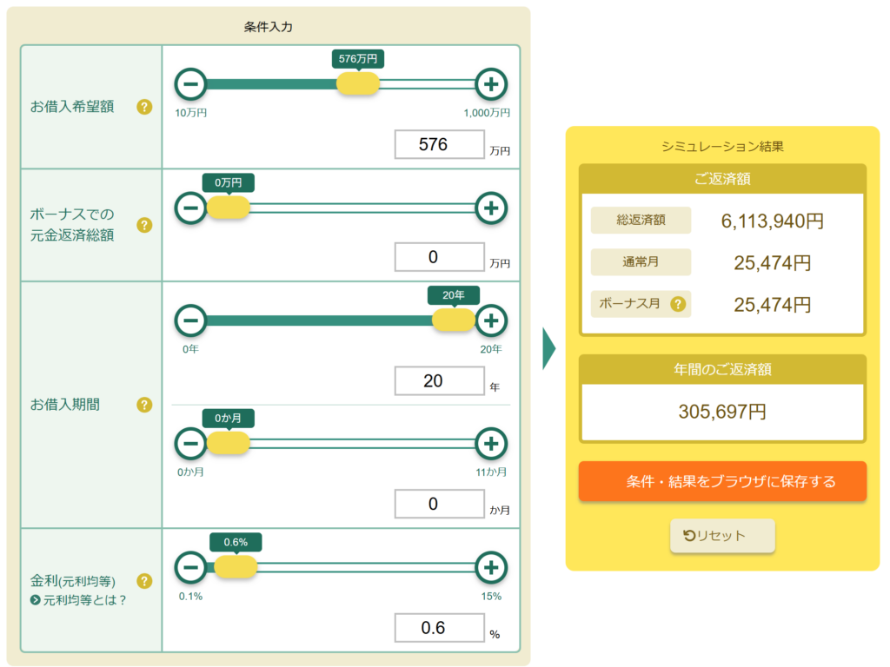Open the 元利均等とは？ explanation link
This screenshot has width=890, height=667.
tap(78, 600)
